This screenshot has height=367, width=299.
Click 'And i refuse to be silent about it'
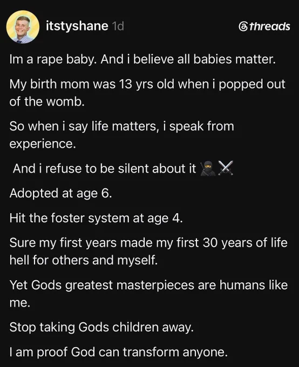(x=104, y=168)
